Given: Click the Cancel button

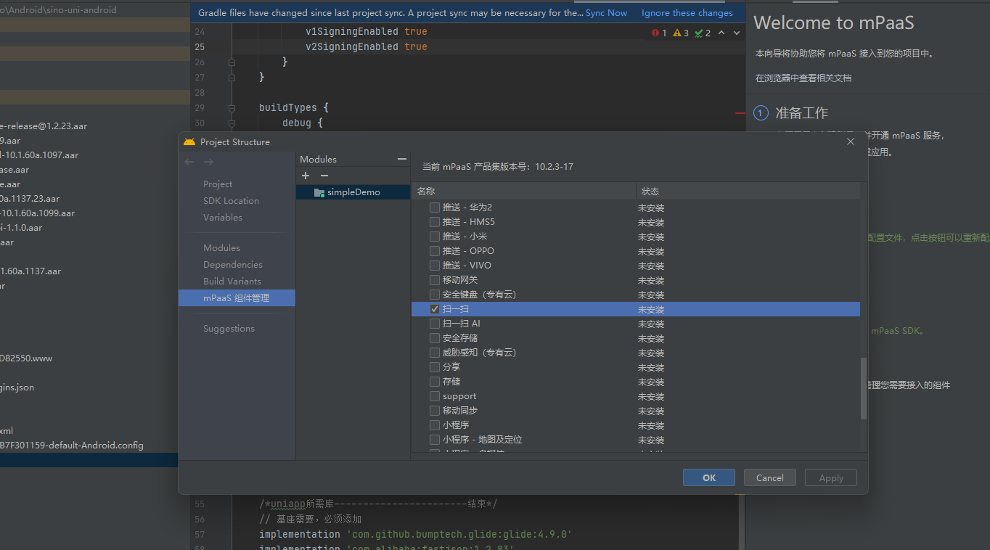Looking at the screenshot, I should point(770,477).
